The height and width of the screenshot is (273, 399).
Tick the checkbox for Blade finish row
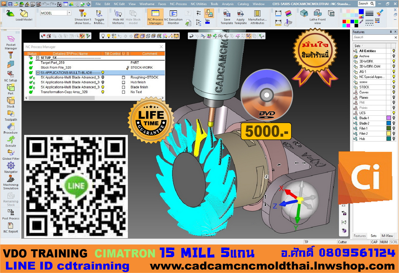[123, 87]
